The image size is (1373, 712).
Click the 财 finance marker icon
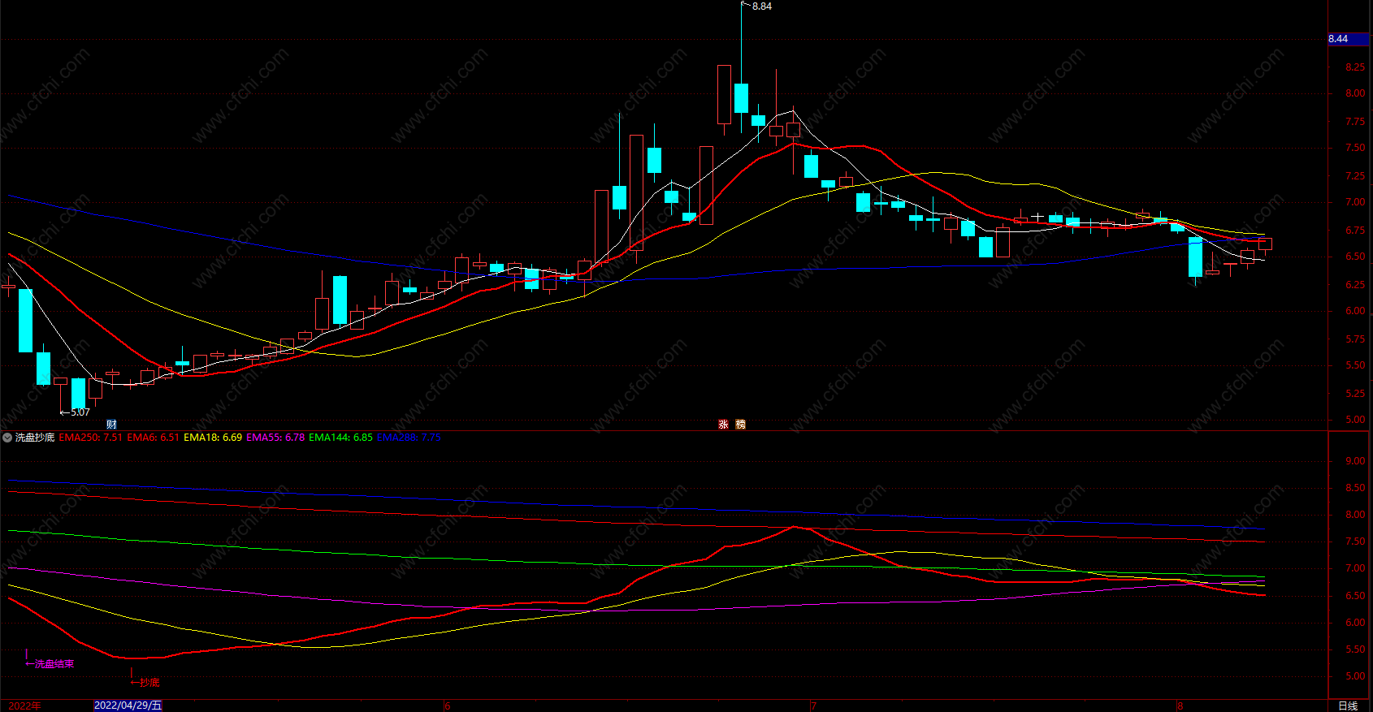pos(111,425)
